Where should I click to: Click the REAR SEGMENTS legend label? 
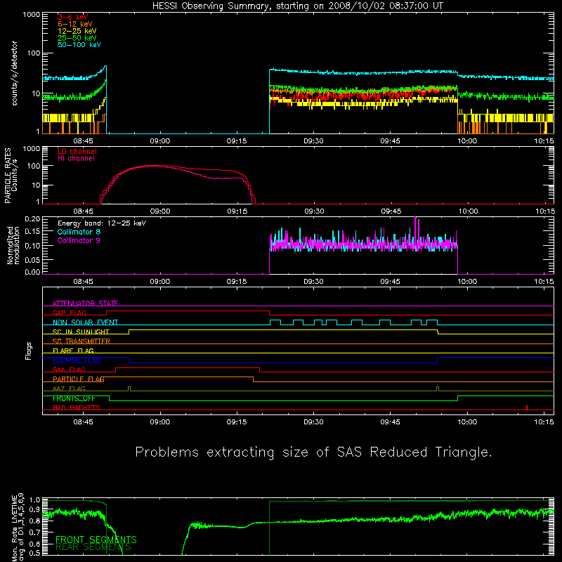point(93,547)
